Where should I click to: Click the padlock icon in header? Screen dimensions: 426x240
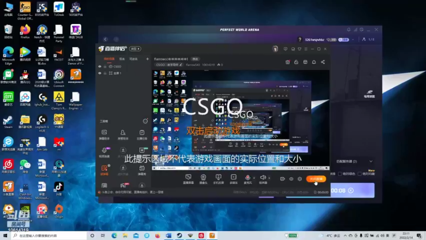[296, 62]
